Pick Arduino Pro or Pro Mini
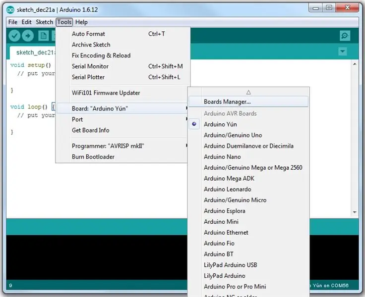Screen dimensions: 365x297 click(248, 287)
